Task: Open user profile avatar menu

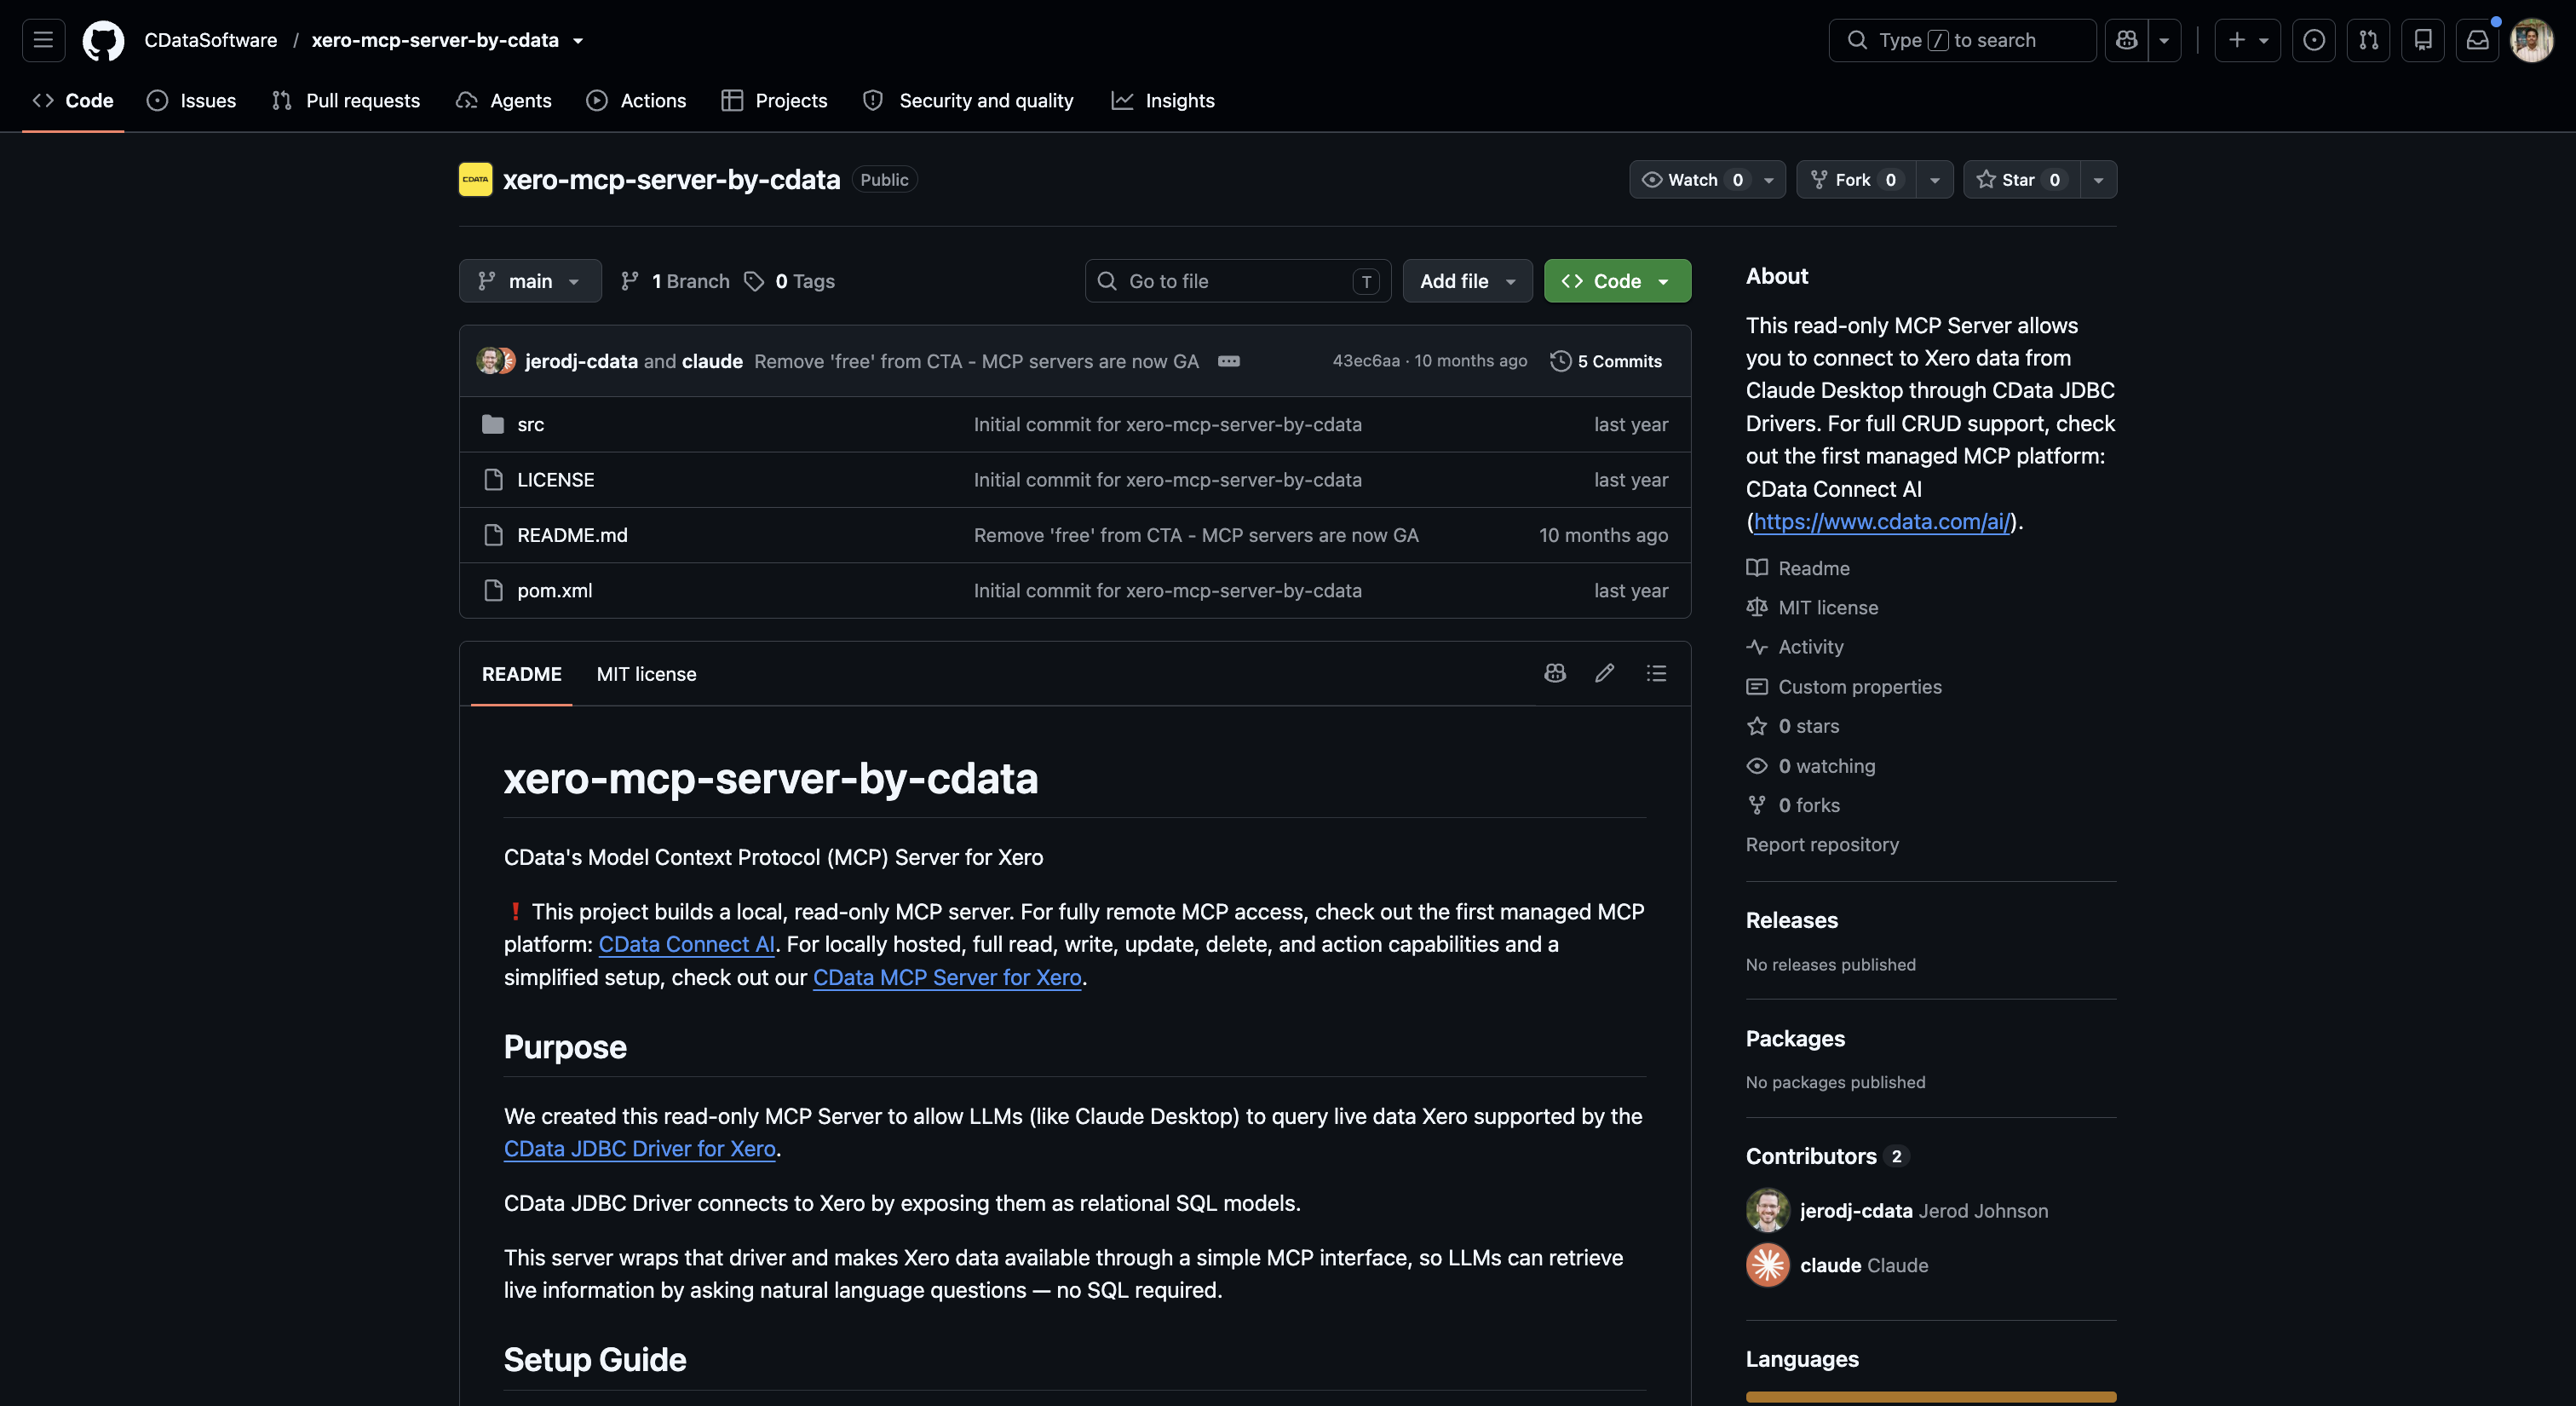Action: pos(2532,40)
